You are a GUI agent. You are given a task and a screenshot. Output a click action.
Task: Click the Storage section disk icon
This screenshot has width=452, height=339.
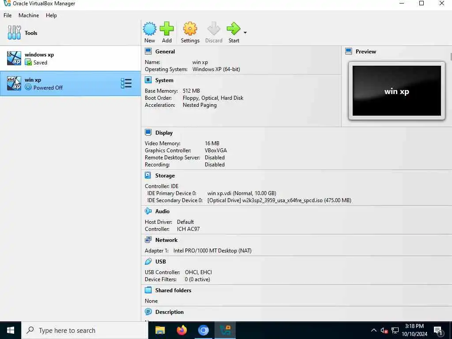coord(148,175)
